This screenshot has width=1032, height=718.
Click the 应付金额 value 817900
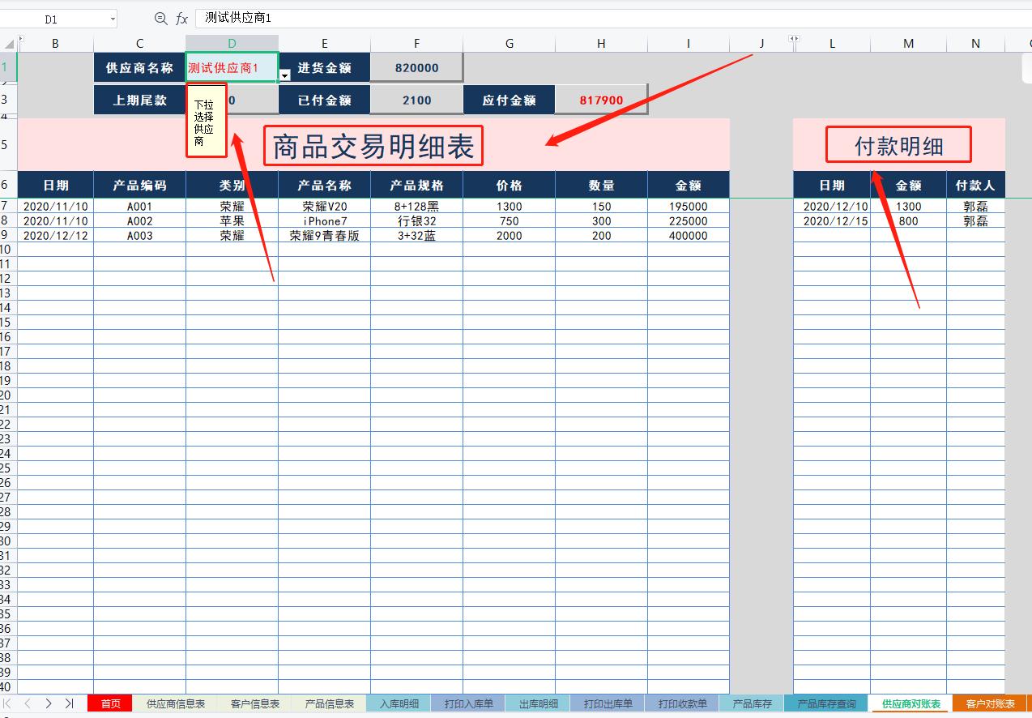click(601, 100)
